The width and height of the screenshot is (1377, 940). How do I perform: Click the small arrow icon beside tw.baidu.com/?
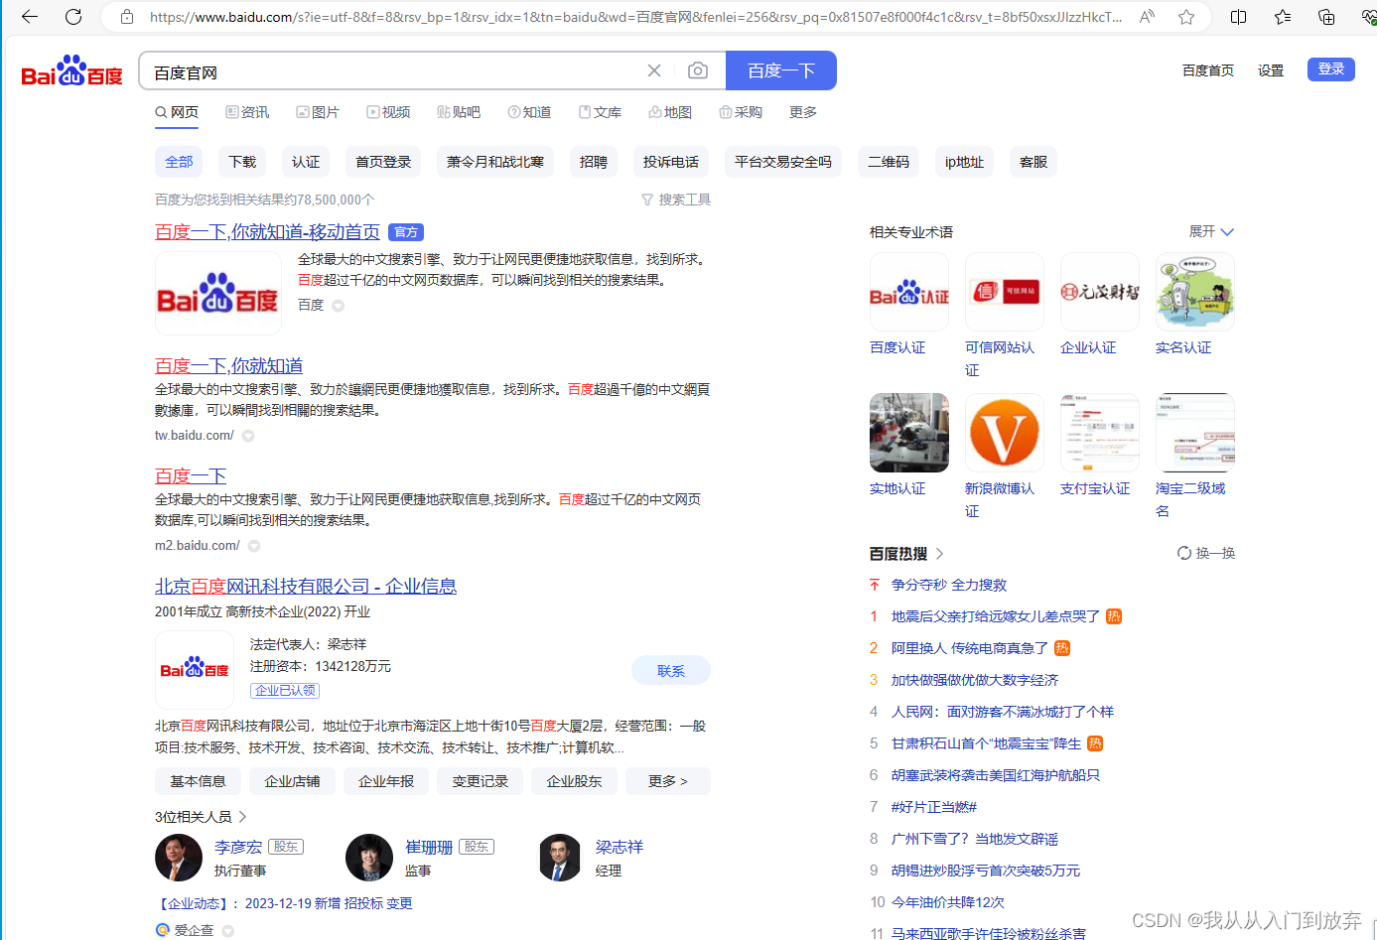tap(248, 436)
